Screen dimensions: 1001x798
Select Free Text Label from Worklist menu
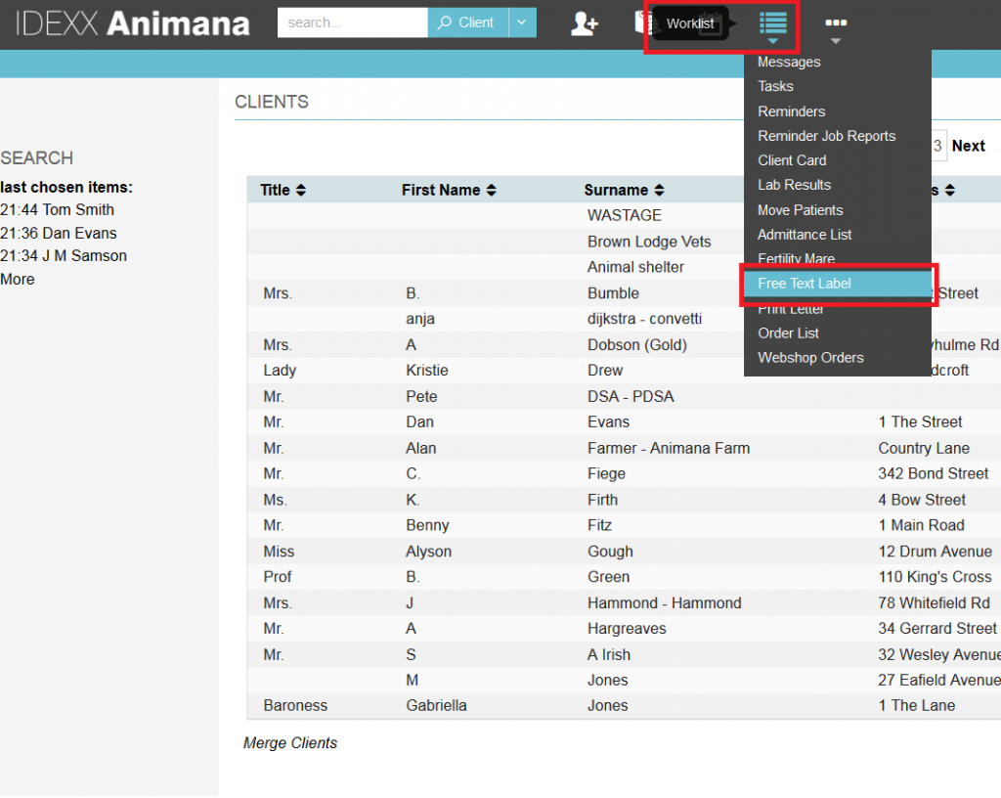point(805,284)
